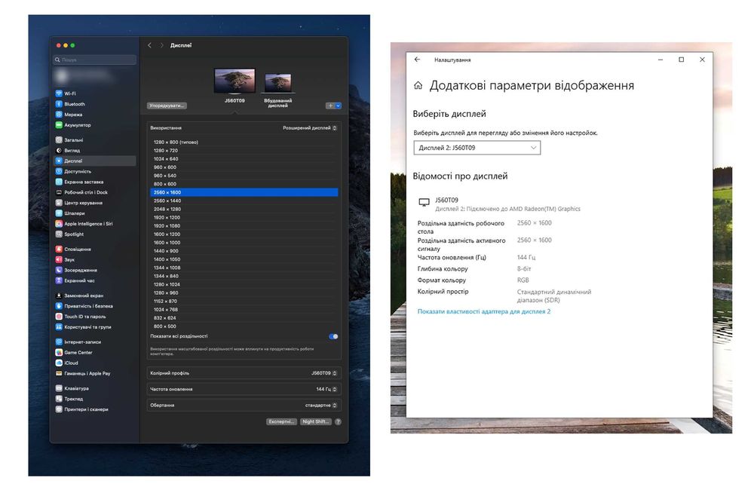This screenshot has width=754, height=493.
Task: Select 1920 × 1080 resolution
Action: [x=244, y=226]
